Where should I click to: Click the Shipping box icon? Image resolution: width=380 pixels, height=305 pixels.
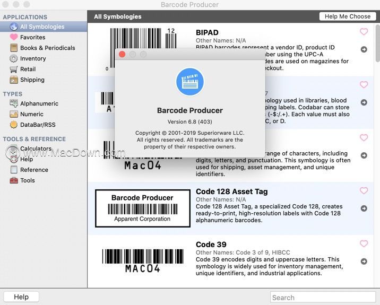click(x=14, y=80)
